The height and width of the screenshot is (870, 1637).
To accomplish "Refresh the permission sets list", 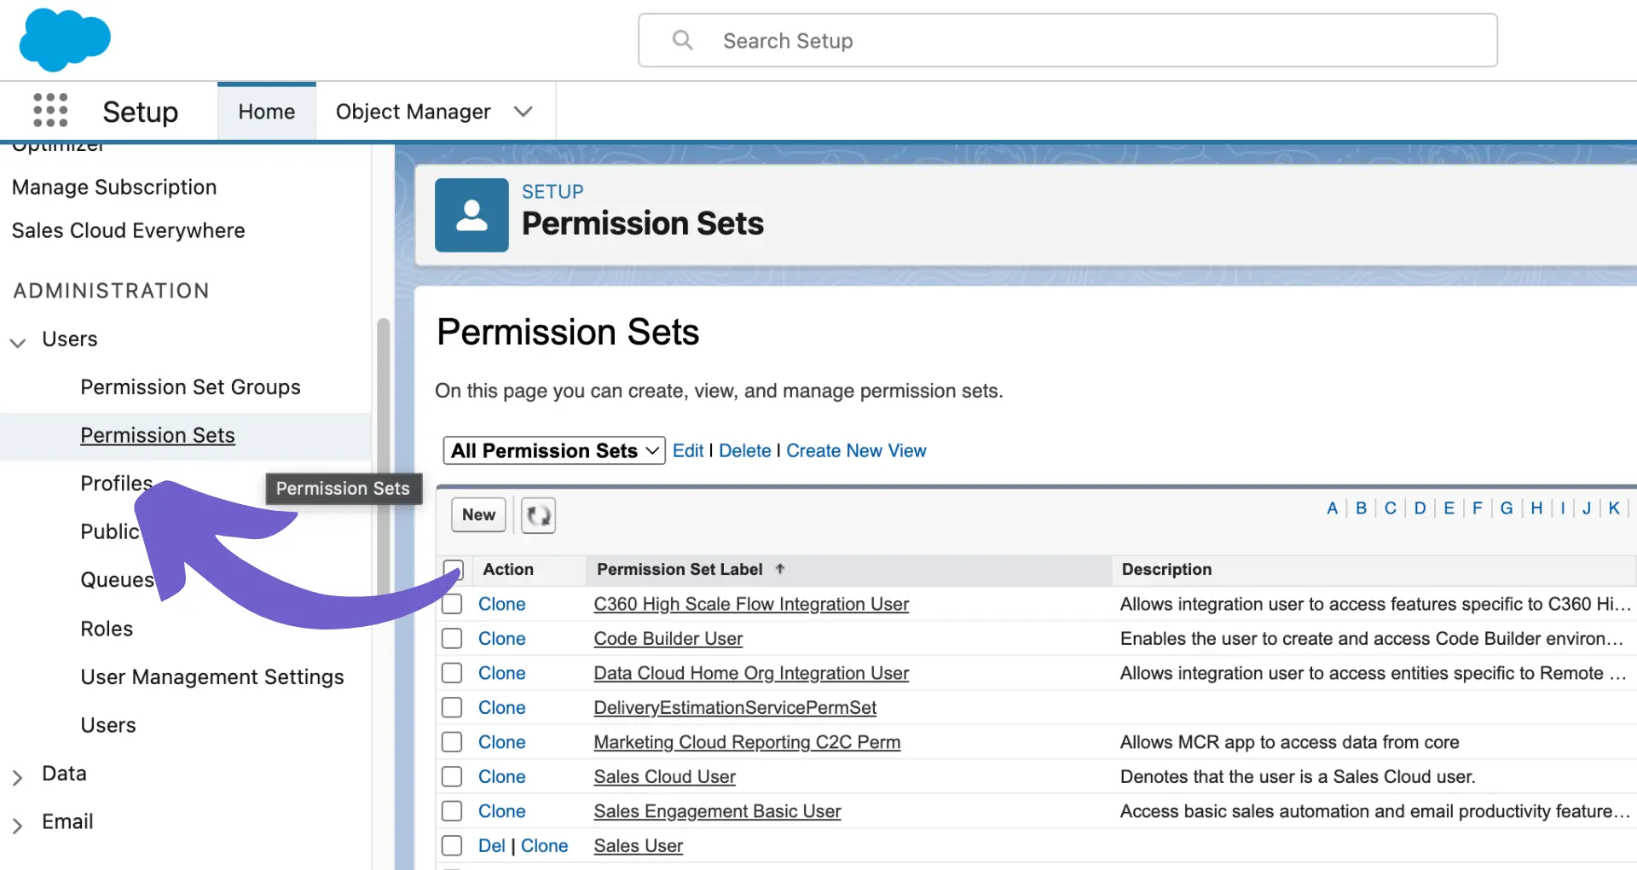I will point(538,515).
